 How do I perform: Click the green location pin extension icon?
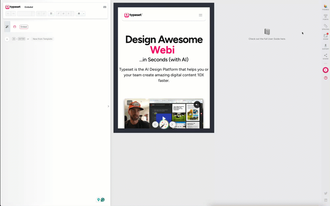pyautogui.click(x=98, y=200)
